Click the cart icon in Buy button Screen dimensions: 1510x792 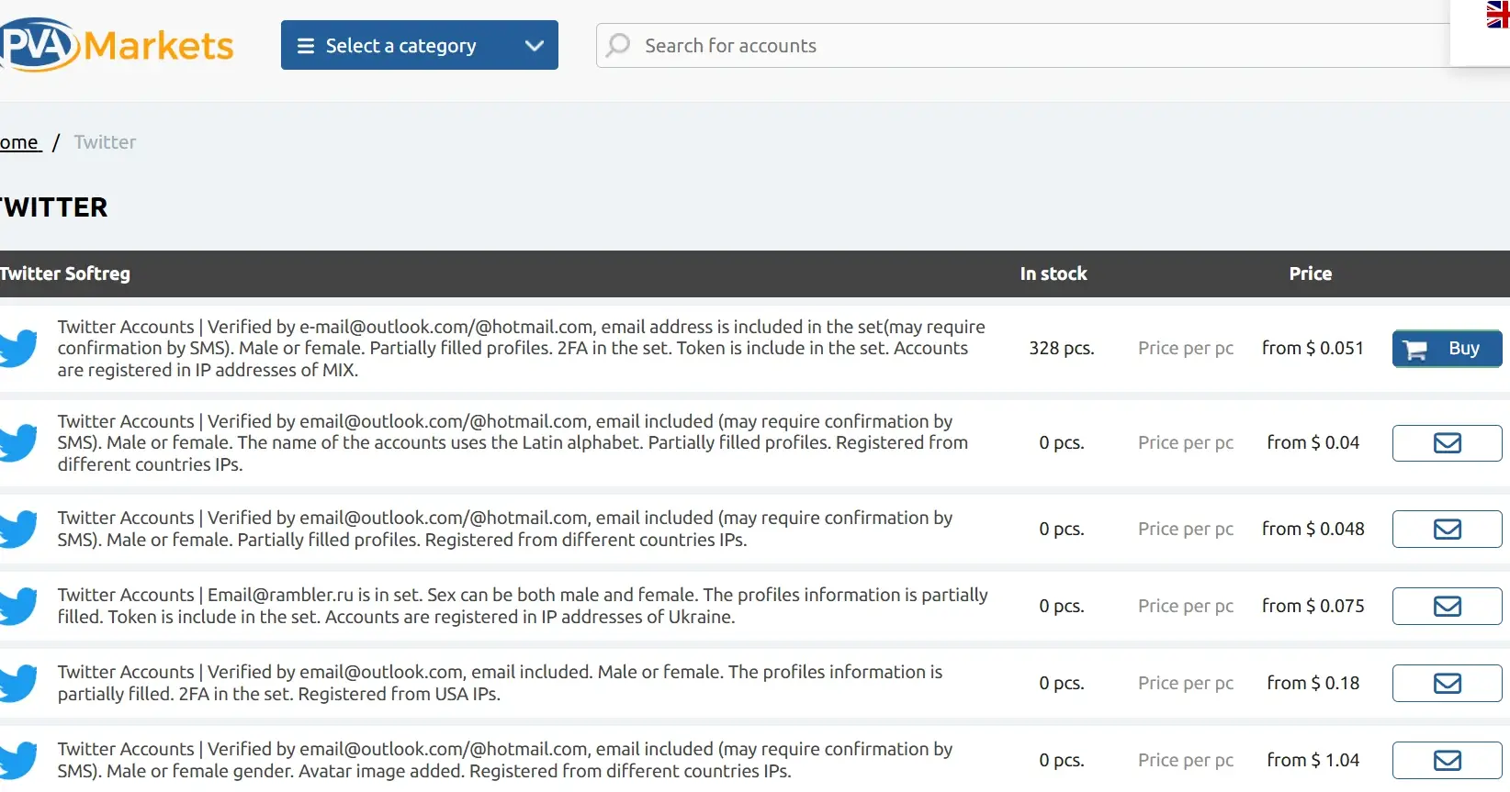click(x=1415, y=350)
